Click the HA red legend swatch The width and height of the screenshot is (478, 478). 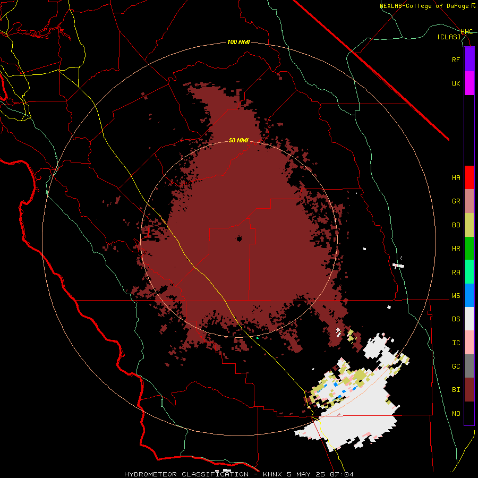(469, 177)
